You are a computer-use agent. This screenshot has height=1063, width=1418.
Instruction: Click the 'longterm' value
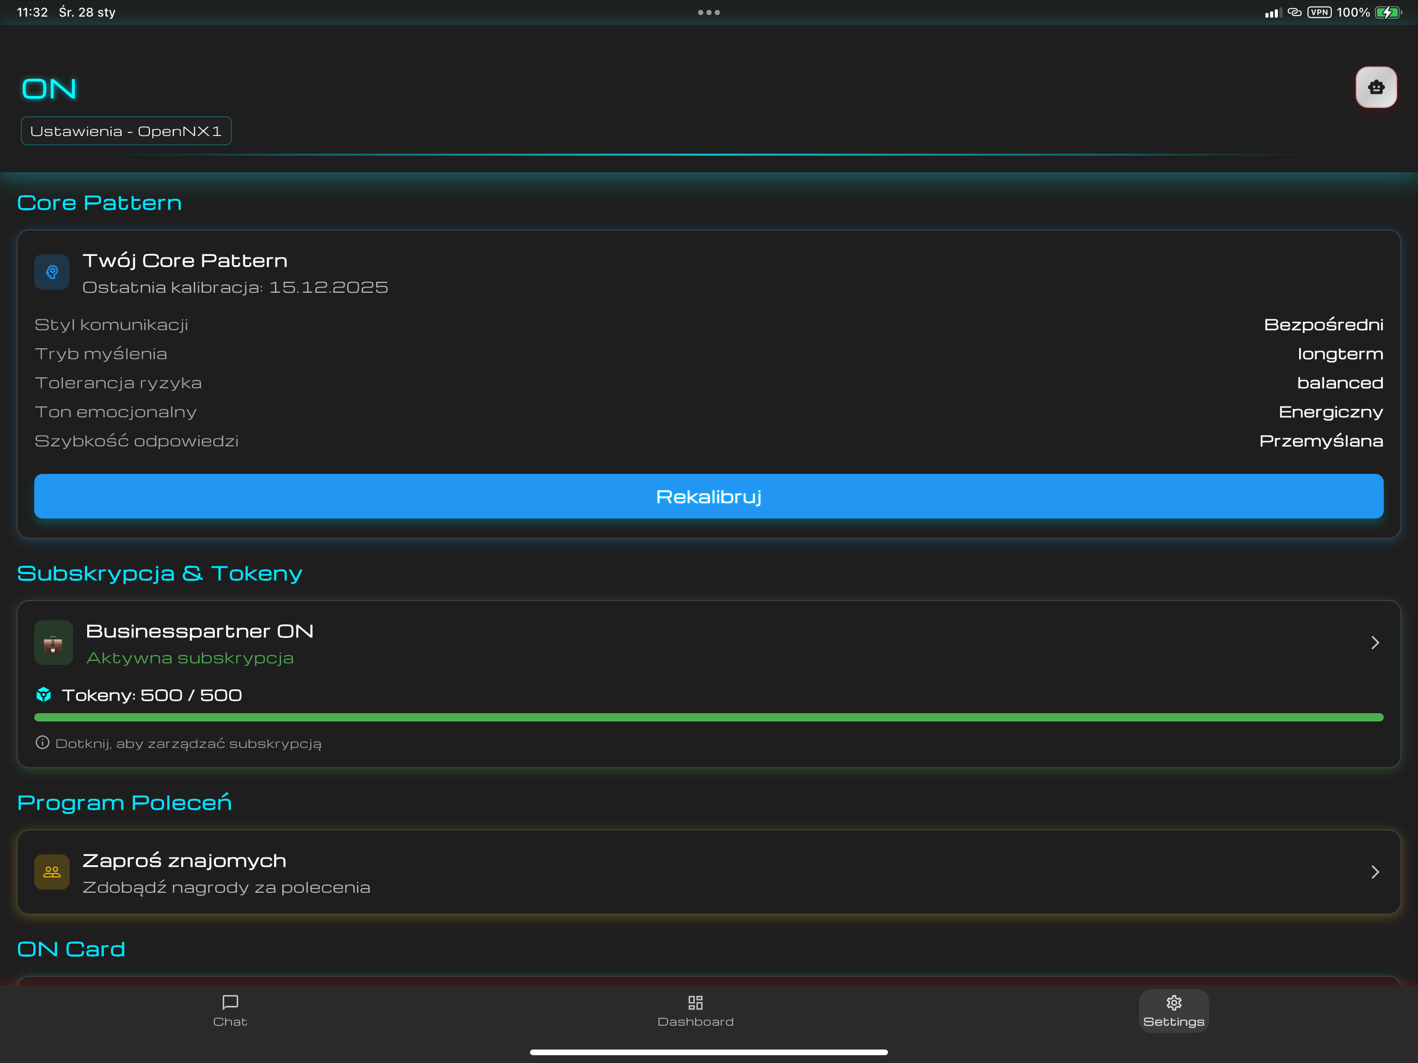coord(1340,354)
